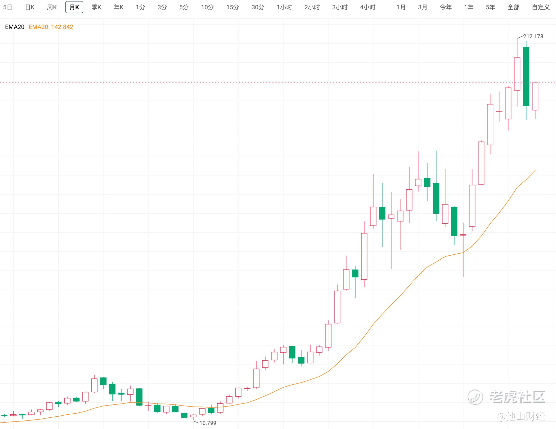Choose the 4小时 four-hour interval
This screenshot has height=429, width=556.
367,7
